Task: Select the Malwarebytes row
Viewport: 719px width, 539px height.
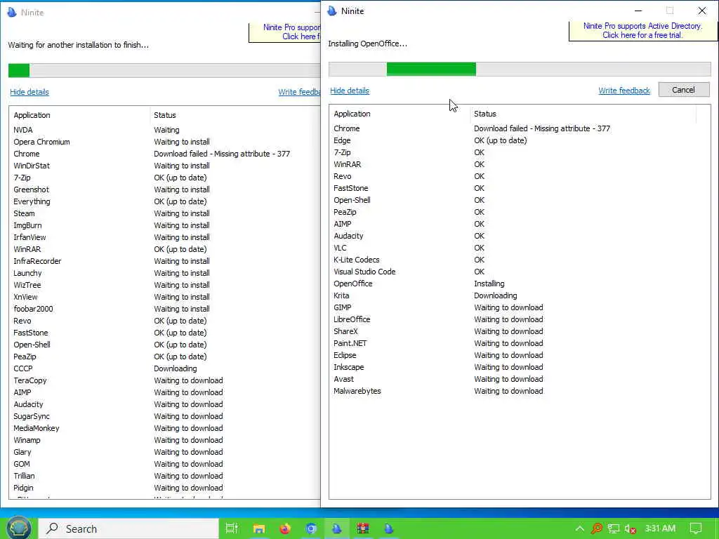Action: tap(520, 391)
